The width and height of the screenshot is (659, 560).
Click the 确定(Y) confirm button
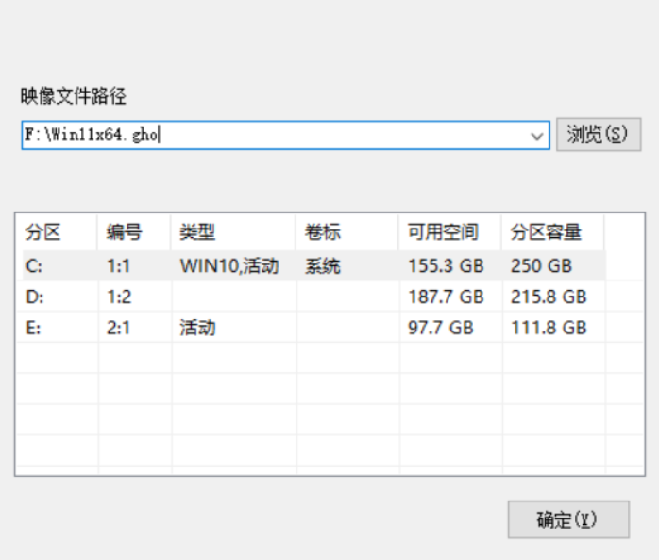click(x=567, y=520)
